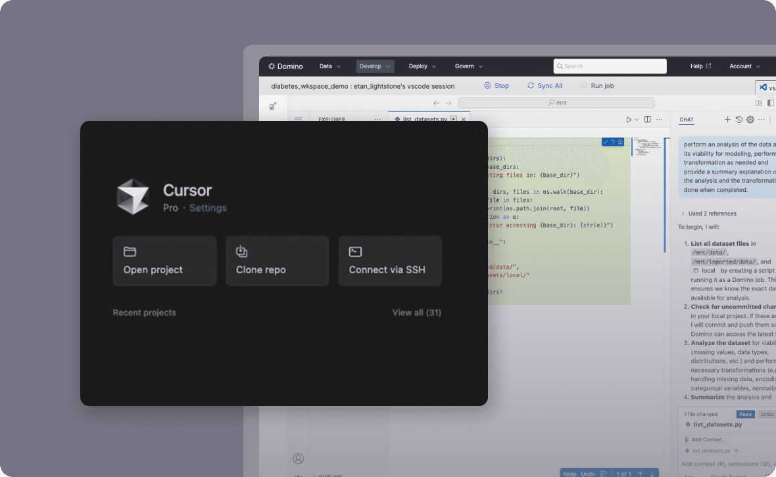
Task: Stop the workspace session
Action: 497,86
